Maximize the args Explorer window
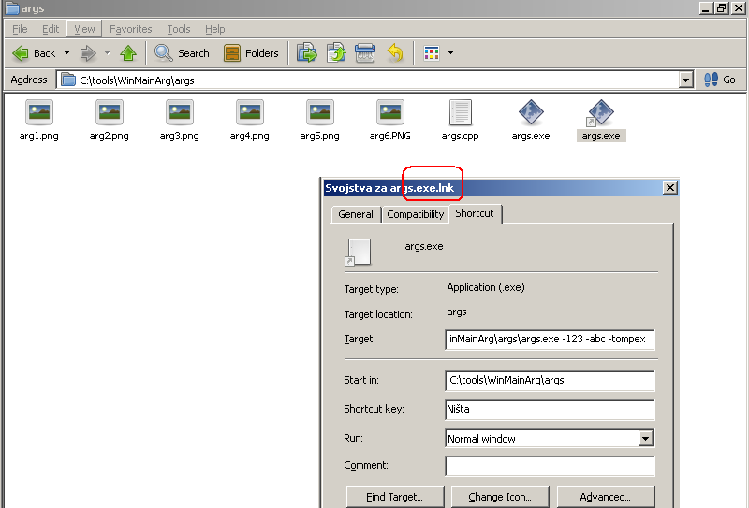This screenshot has width=749, height=508. tap(721, 7)
